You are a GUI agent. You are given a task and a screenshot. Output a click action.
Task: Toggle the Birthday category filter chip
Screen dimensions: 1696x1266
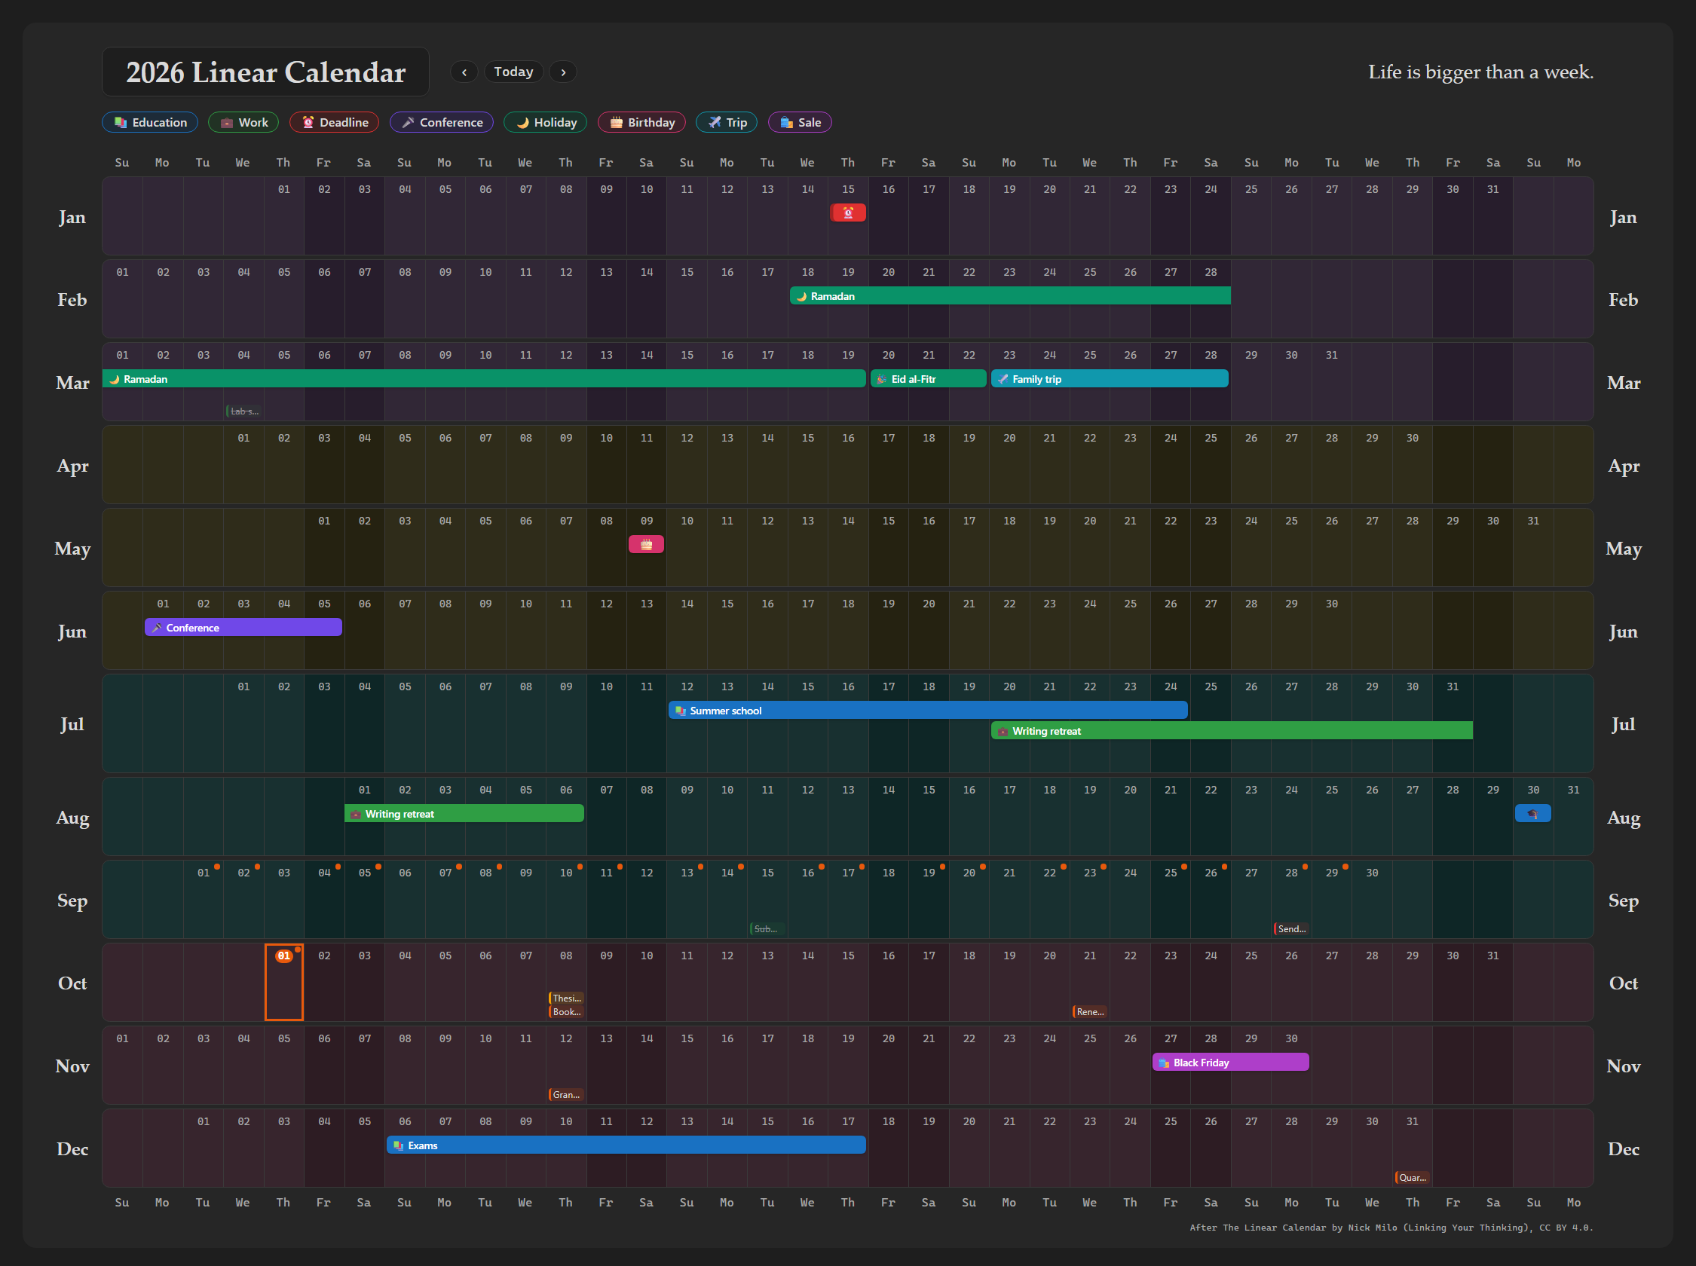coord(642,123)
